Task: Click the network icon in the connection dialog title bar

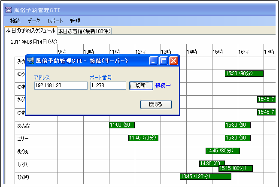Action: (30, 61)
